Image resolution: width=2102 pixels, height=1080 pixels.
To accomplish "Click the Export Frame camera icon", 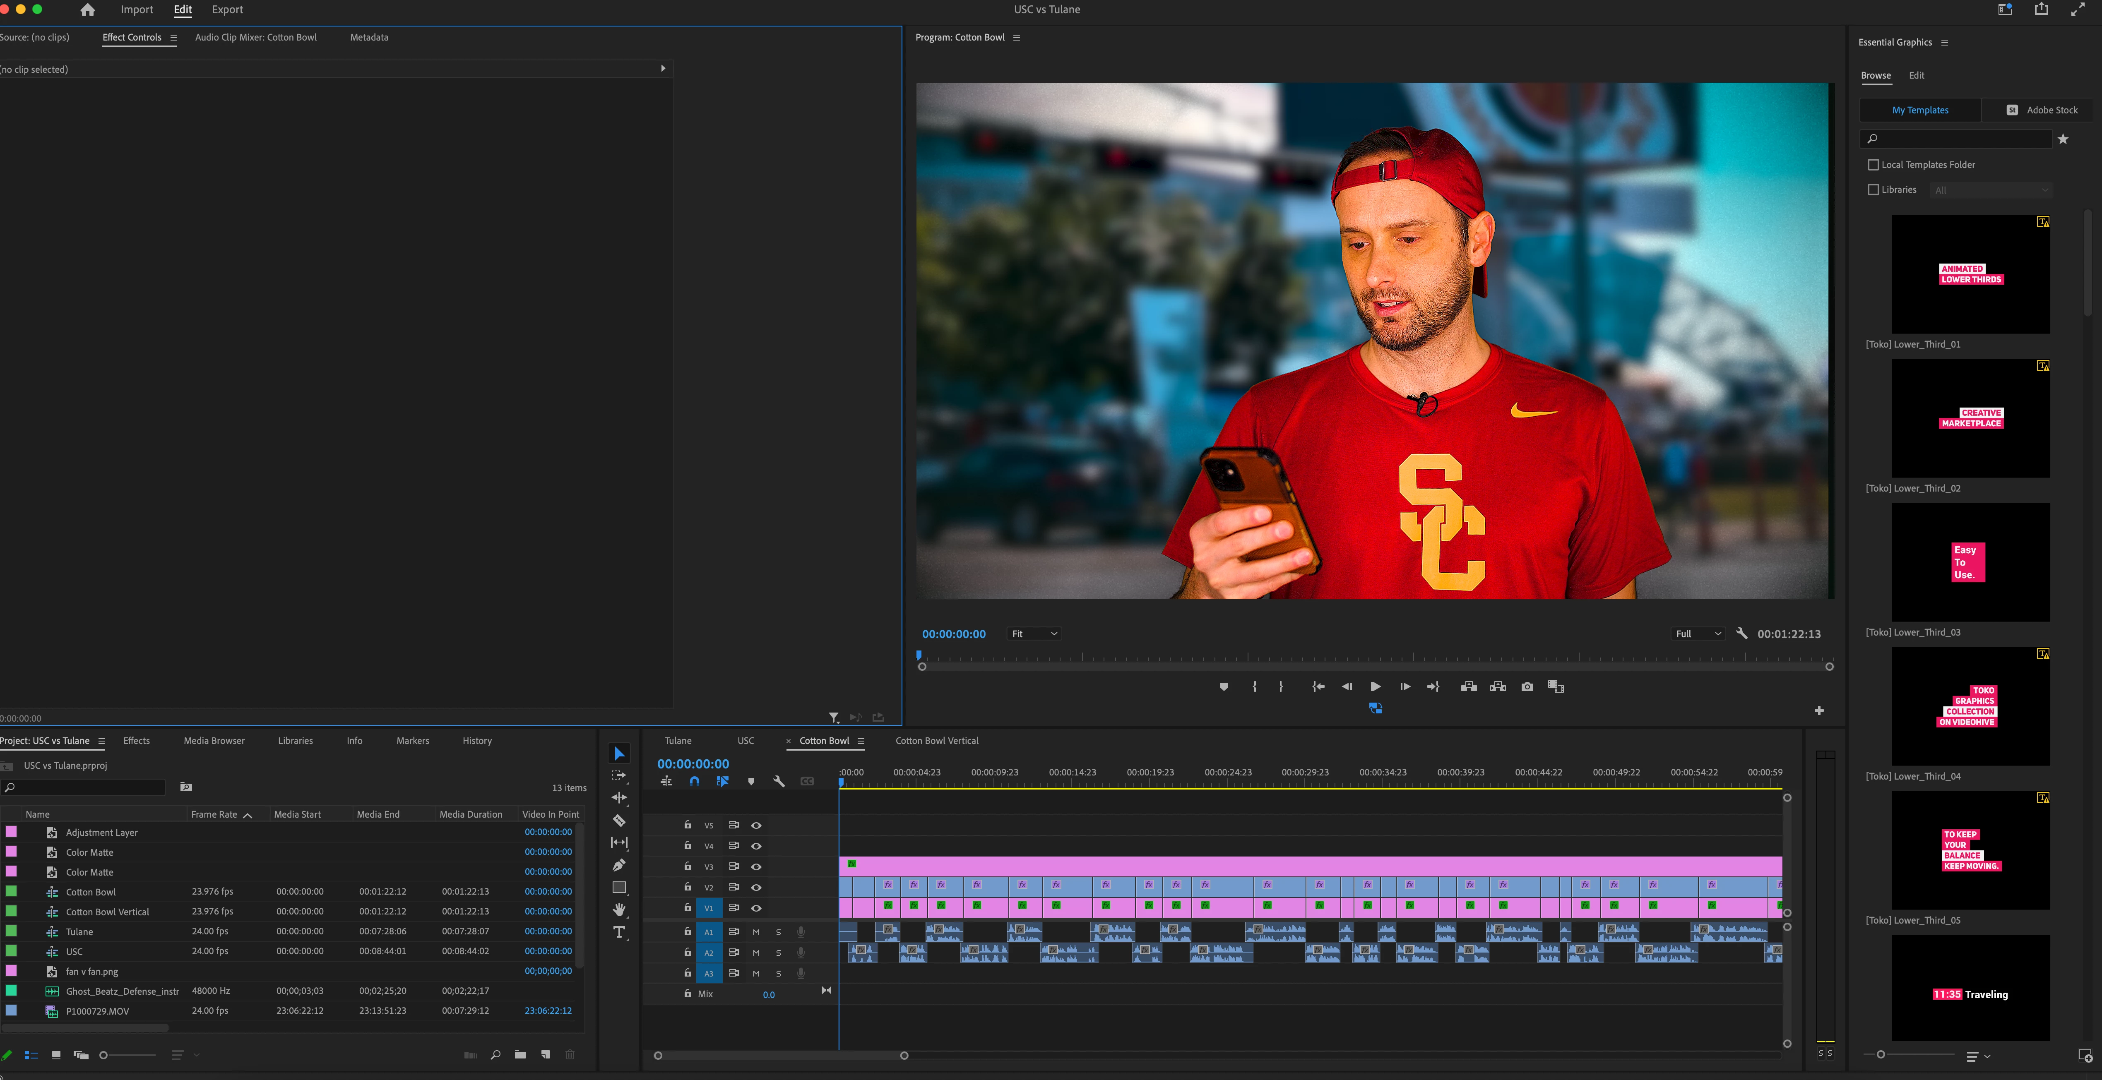I will coord(1527,687).
